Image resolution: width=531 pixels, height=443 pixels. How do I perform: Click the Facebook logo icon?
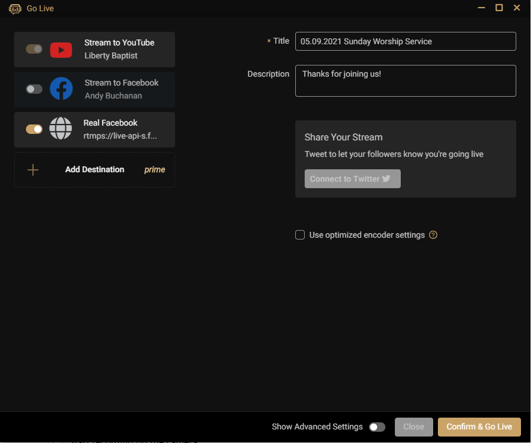coord(61,89)
